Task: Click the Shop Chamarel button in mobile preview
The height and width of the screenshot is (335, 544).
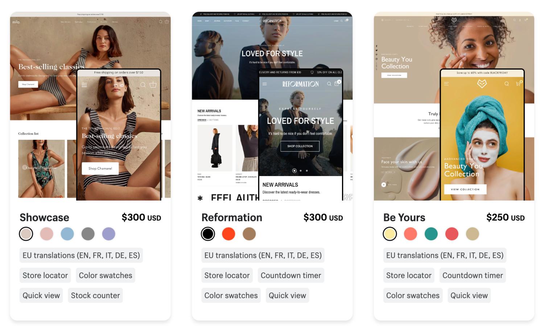Action: coord(100,169)
